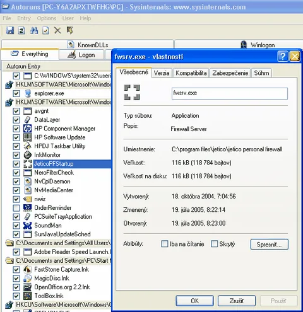Click the HP Software Update icon
Viewport: 303px width, 312px height.
[27, 137]
